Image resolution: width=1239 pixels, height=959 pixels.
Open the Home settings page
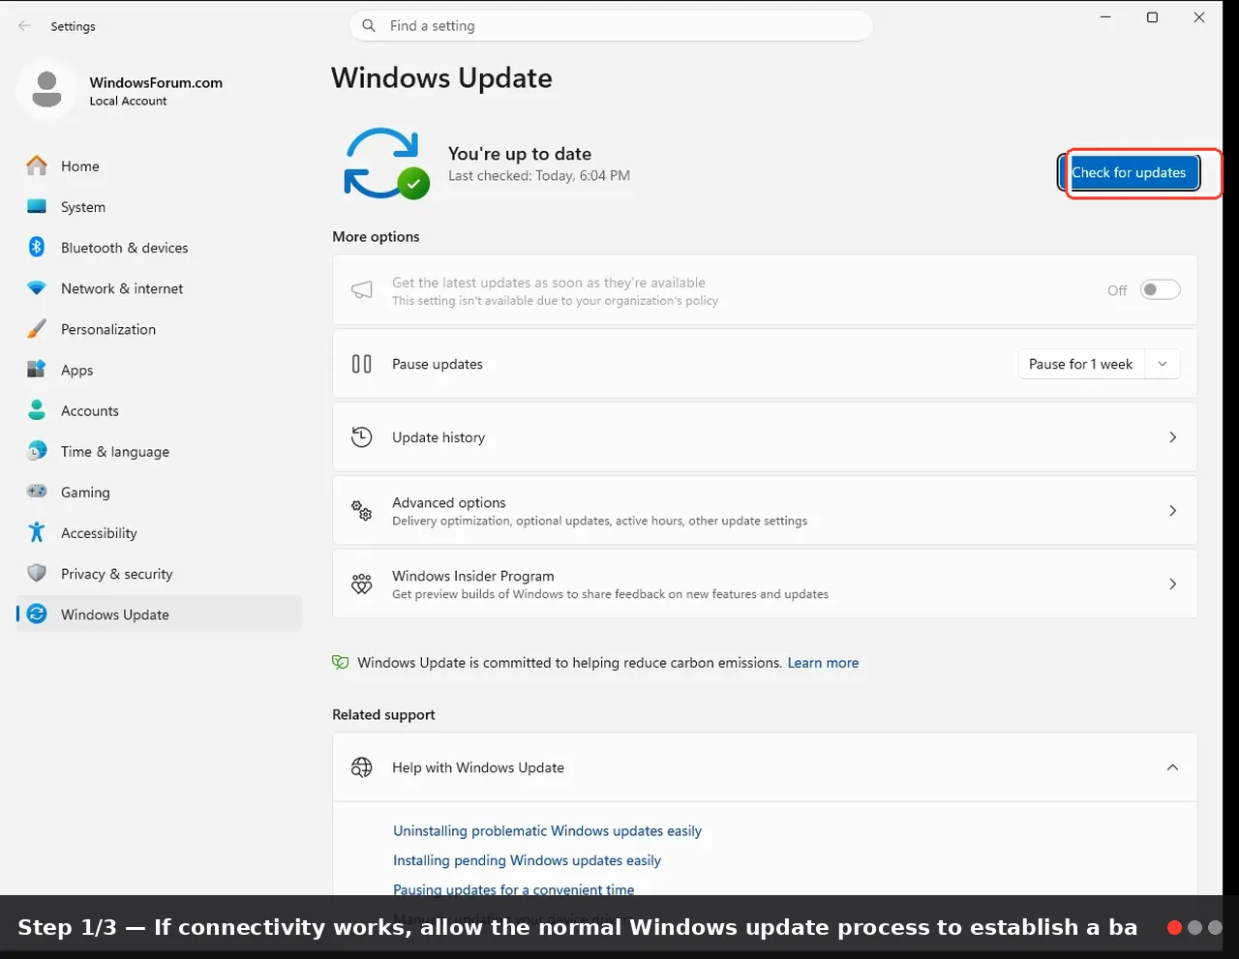159,166
